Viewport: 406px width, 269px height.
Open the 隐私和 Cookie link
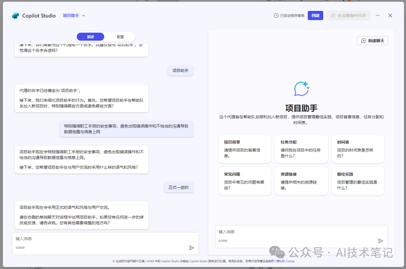click(285, 261)
